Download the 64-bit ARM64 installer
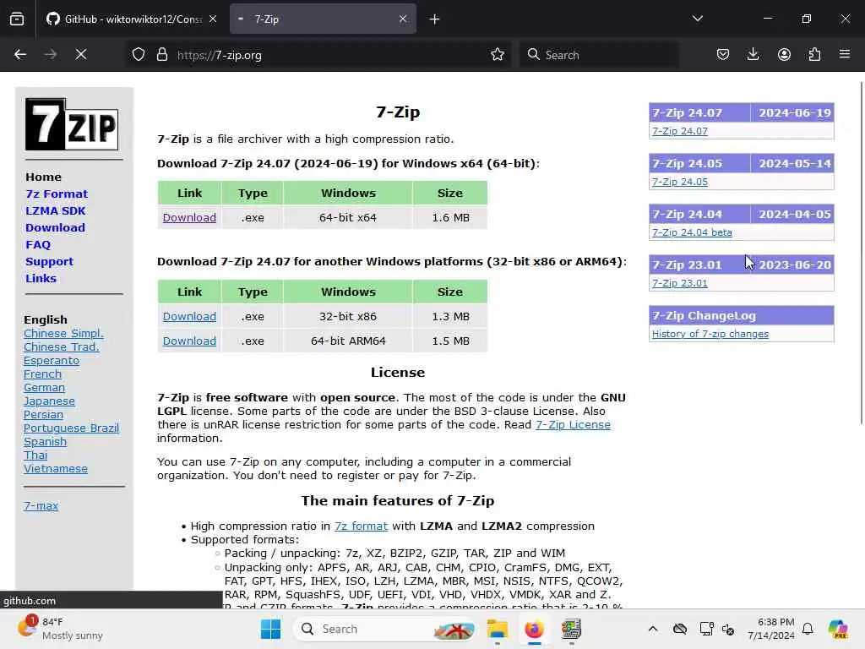 [189, 341]
